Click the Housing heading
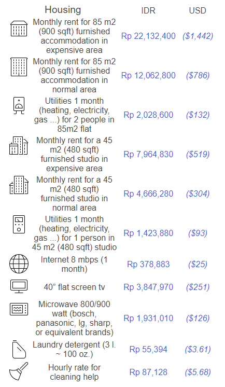225x387 pixels. click(63, 10)
